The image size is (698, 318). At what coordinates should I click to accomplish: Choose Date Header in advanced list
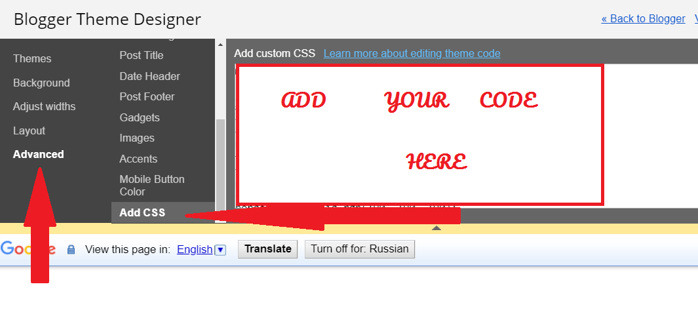[149, 77]
